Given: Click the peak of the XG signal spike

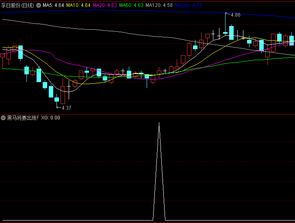Looking at the screenshot, I should [x=159, y=122].
